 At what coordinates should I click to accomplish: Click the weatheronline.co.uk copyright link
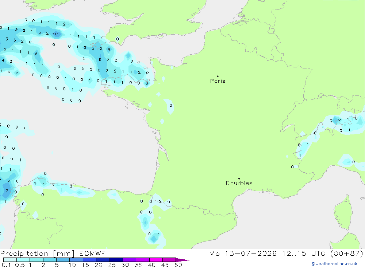[334, 264]
